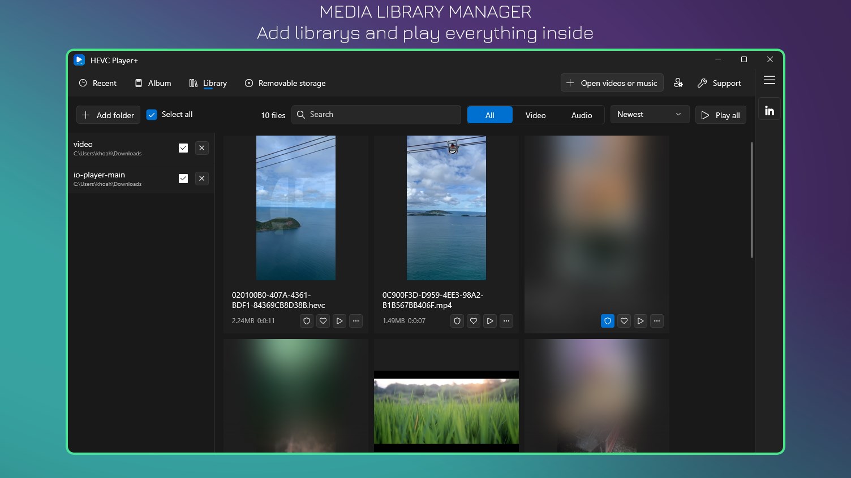
Task: Open more options for 020100B0 hevc file
Action: pos(356,321)
